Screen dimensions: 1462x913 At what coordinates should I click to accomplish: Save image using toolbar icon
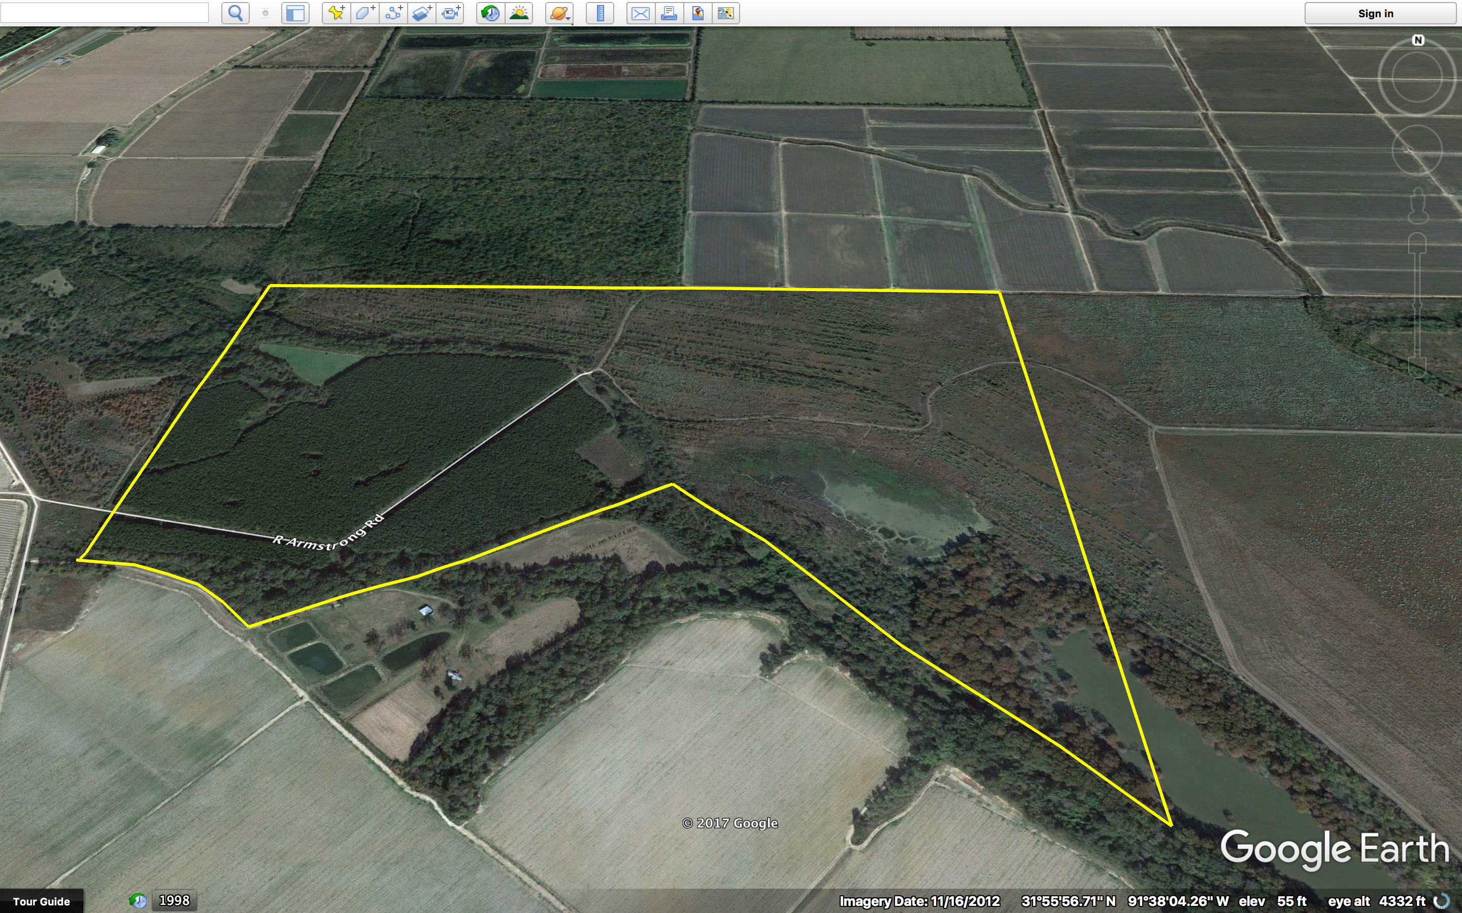click(698, 13)
